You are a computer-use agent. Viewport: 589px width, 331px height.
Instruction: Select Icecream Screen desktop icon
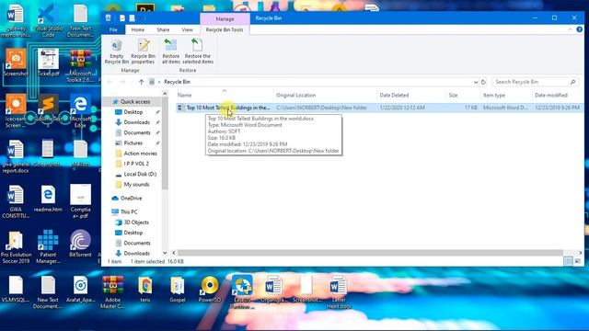click(16, 110)
